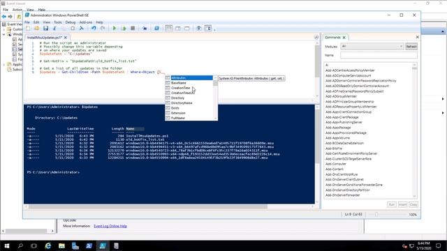Click the toolbar overflow arrow after Commands icon
This screenshot has height=251, width=447.
(214, 29)
